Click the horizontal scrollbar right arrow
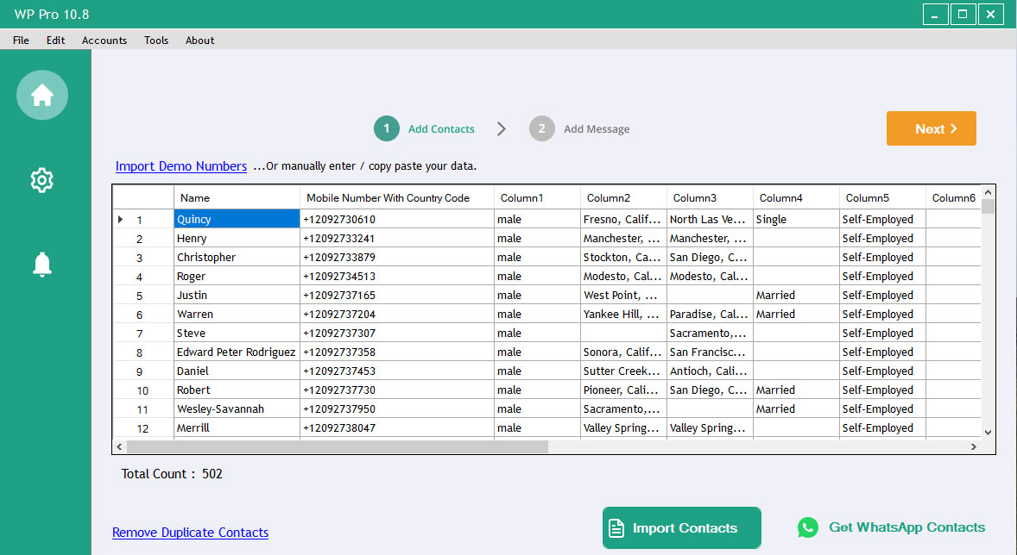 (974, 447)
